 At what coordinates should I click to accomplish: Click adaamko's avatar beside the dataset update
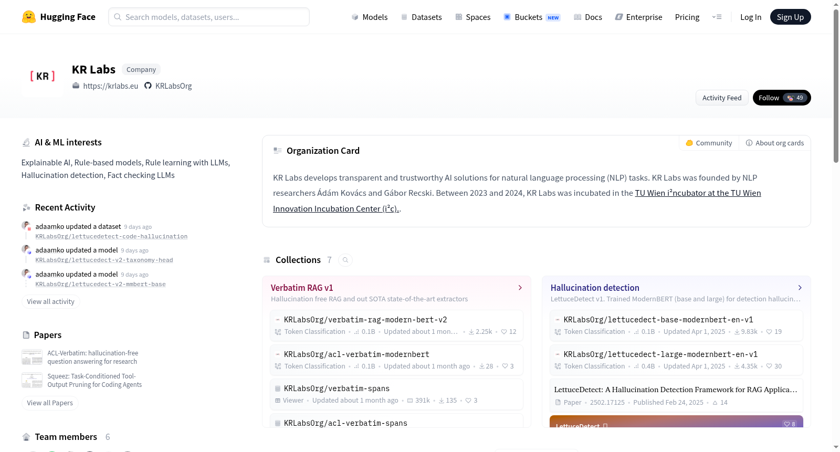[x=26, y=226]
